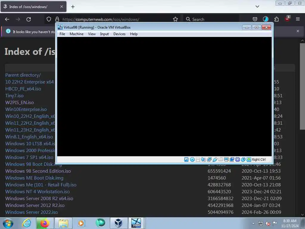305x229 pixels.
Task: Click the blue circular extension icon in Firefox toolbar
Action: 265,19
